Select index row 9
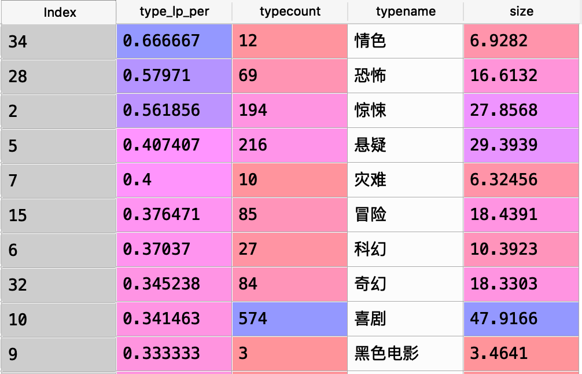This screenshot has height=374, width=582. click(58, 354)
